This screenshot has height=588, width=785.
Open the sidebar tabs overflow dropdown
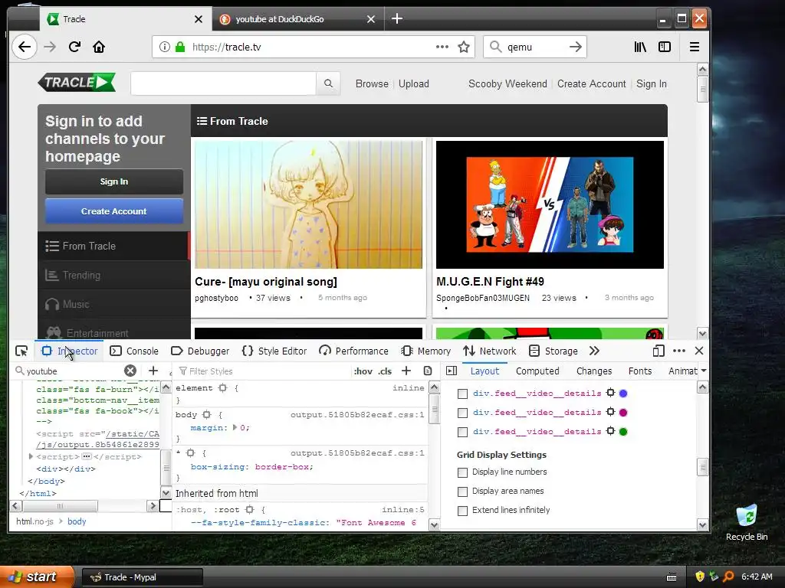point(704,371)
